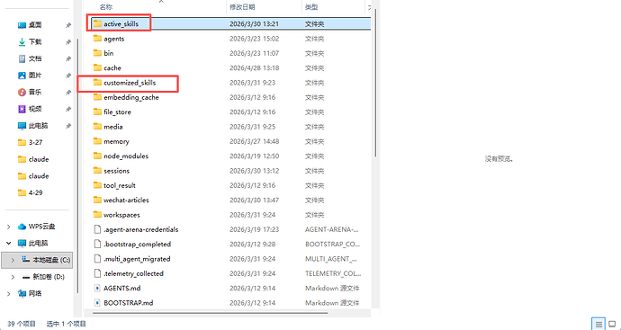Screen dimensions: 621x330
Task: Click the file list horizontal scrollbar
Action: click(x=211, y=313)
